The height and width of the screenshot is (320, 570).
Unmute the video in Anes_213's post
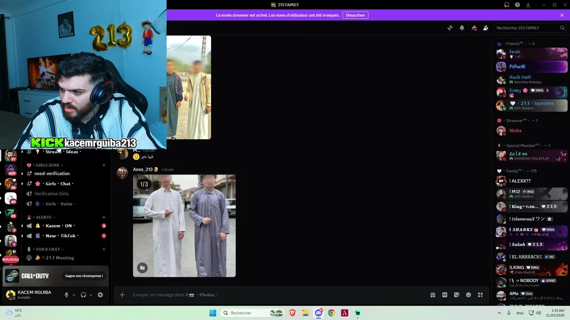point(142,268)
